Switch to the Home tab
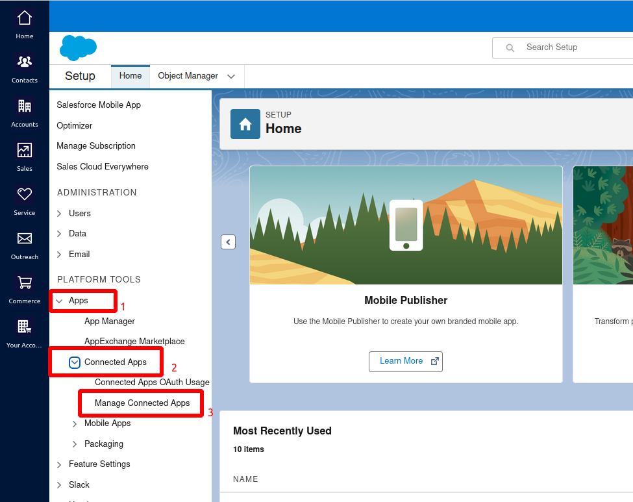 [x=130, y=76]
